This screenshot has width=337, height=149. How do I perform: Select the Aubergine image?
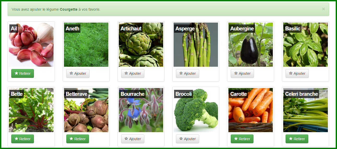pos(251,45)
